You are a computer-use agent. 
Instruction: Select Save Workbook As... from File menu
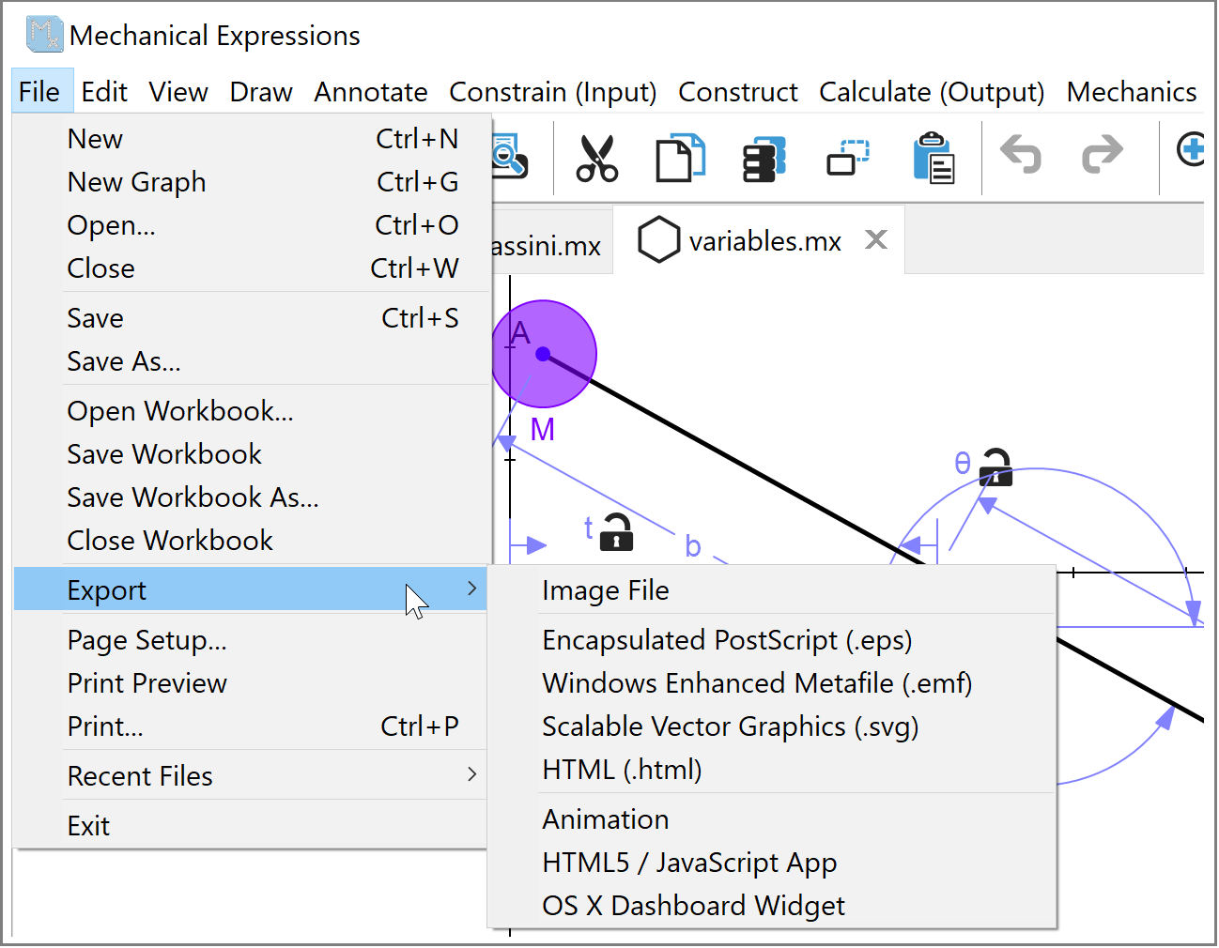[193, 497]
